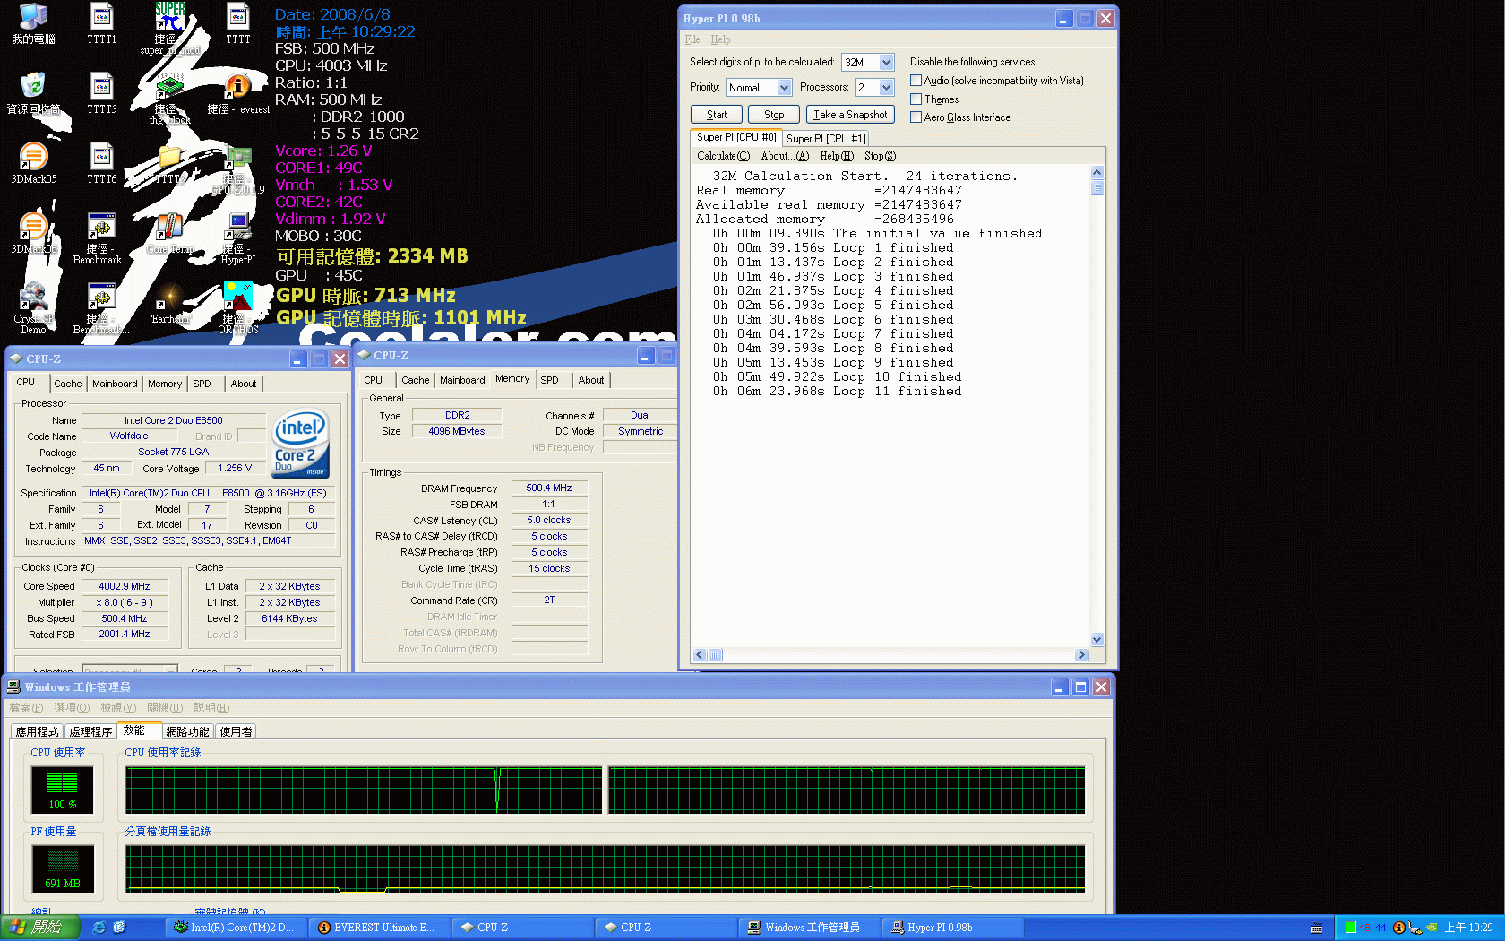Click the safely remove hardware tray icon

pos(1415,928)
